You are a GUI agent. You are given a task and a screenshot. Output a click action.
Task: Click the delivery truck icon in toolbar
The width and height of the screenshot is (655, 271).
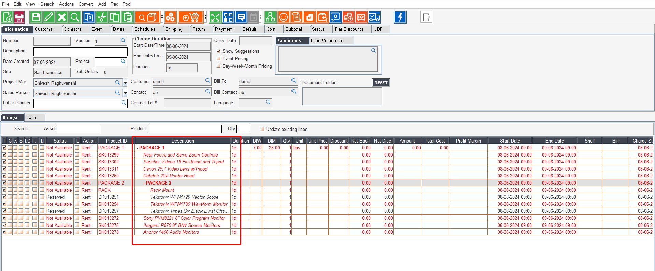374,17
